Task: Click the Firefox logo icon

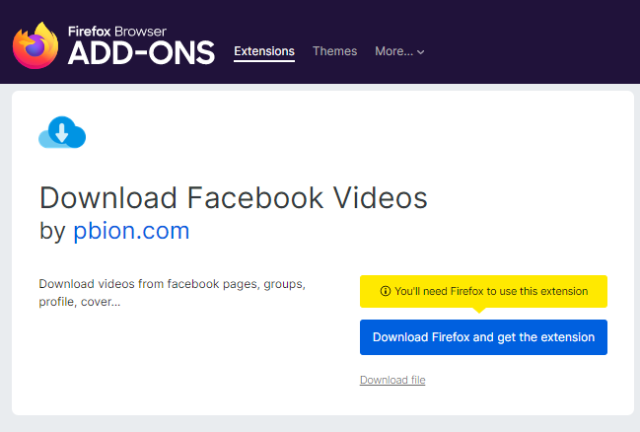Action: pyautogui.click(x=36, y=43)
